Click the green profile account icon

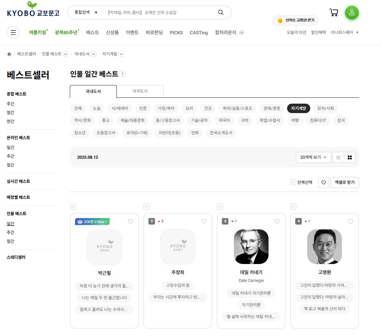pos(352,12)
